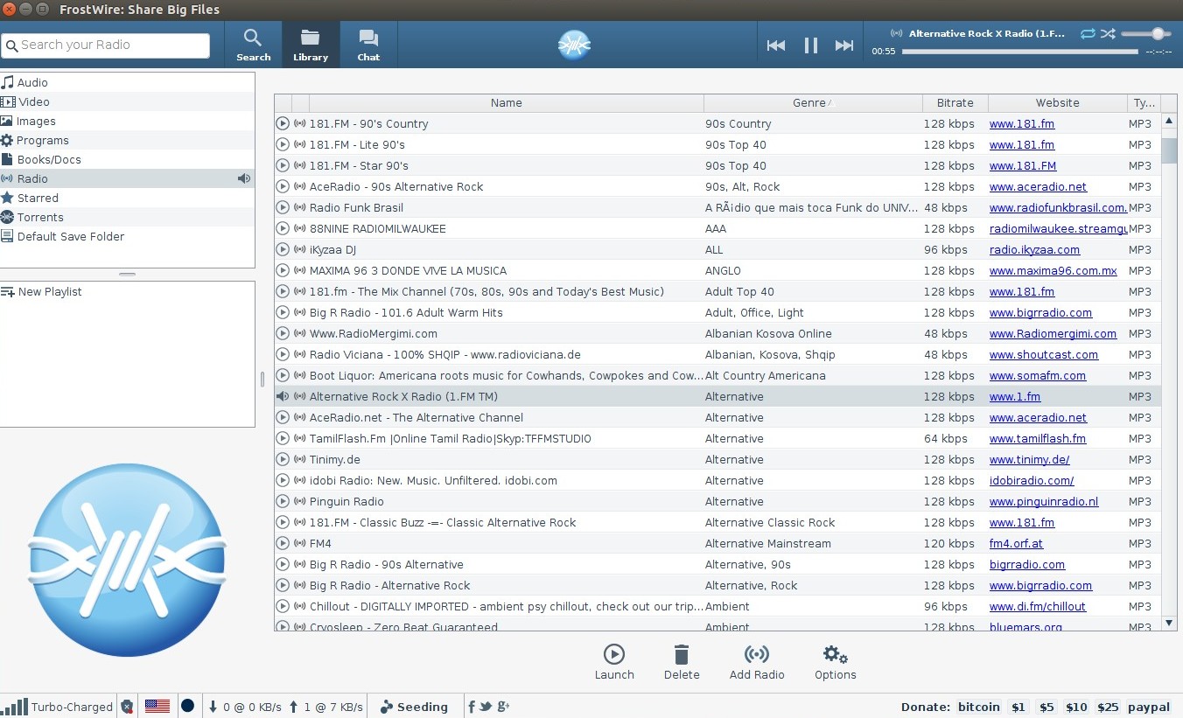This screenshot has height=718, width=1183.
Task: Play the Pinguin Radio station
Action: tap(283, 501)
